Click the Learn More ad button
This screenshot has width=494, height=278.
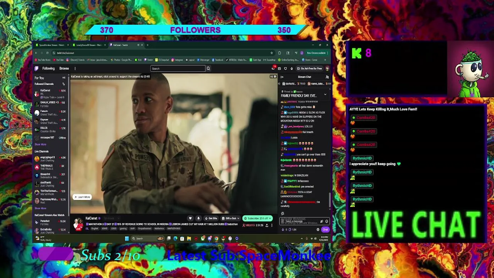click(x=82, y=197)
